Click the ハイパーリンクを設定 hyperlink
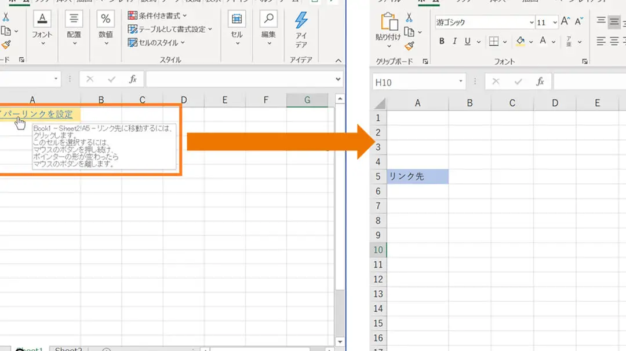Image resolution: width=626 pixels, height=351 pixels. (x=35, y=114)
